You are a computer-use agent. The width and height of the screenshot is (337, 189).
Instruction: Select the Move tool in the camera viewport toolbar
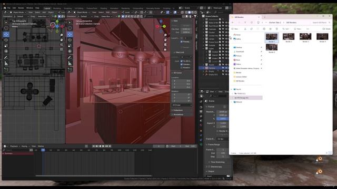(70, 34)
